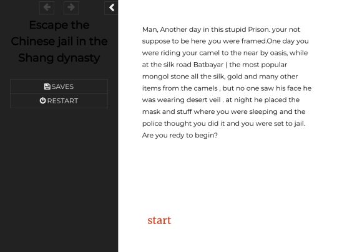
Task: Restart the story with the RESTART button
Action: coord(59,101)
